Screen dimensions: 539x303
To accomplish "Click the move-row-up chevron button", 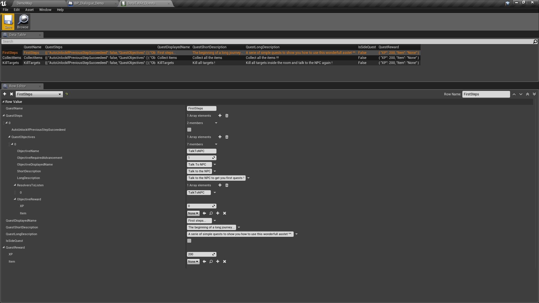I will [514, 94].
